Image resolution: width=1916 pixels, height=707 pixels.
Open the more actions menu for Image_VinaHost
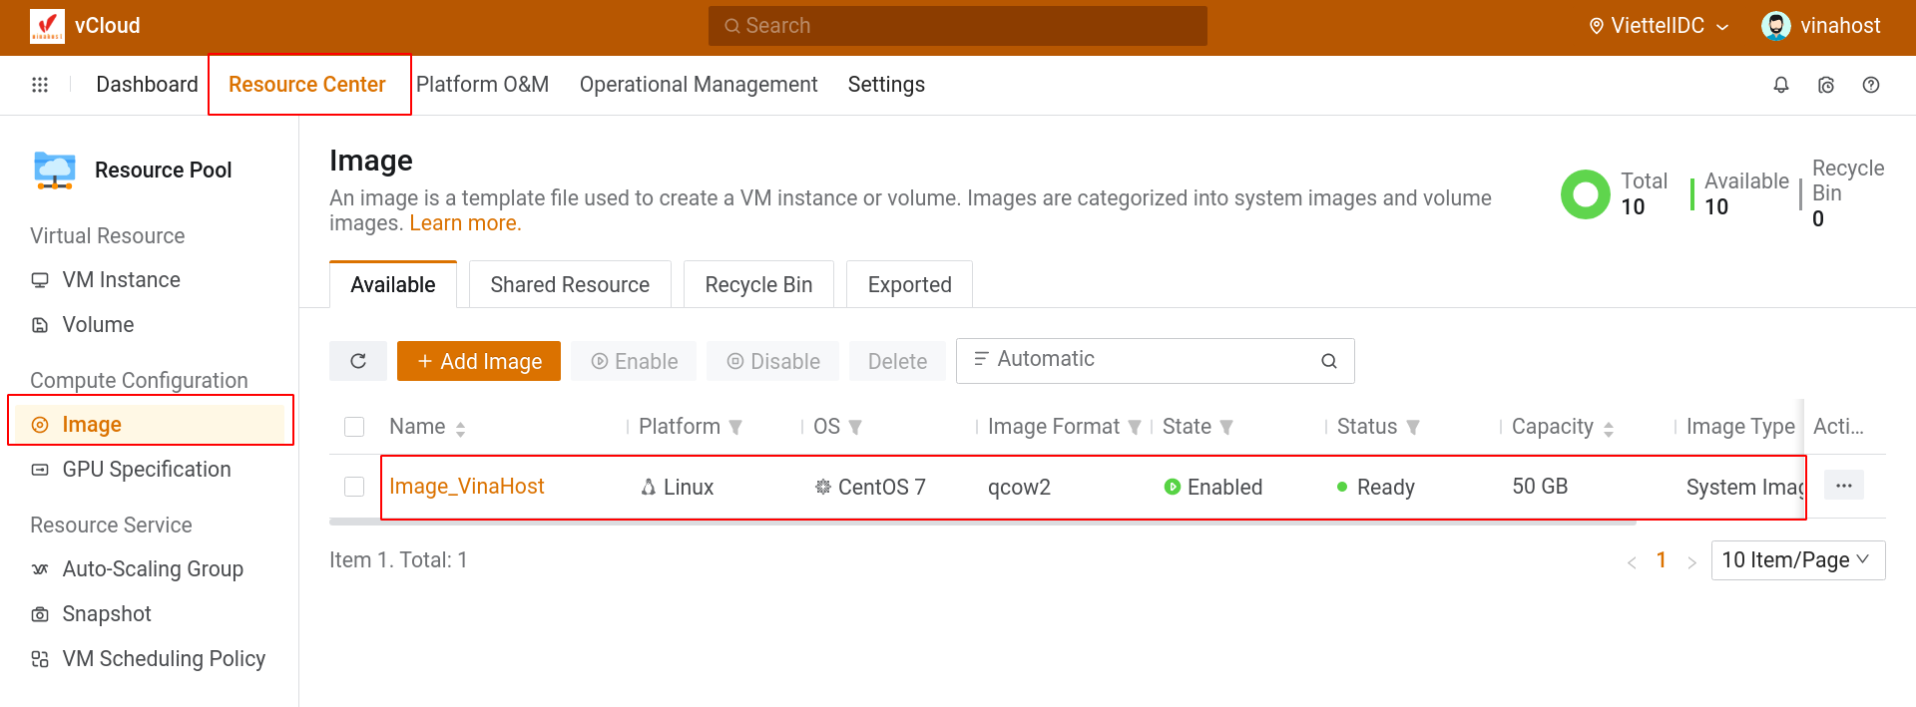click(1843, 486)
